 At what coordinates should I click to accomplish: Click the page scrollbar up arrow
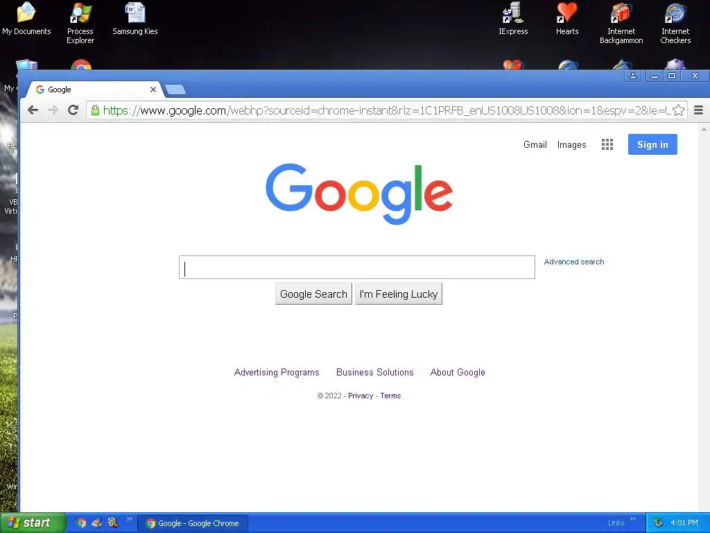704,130
